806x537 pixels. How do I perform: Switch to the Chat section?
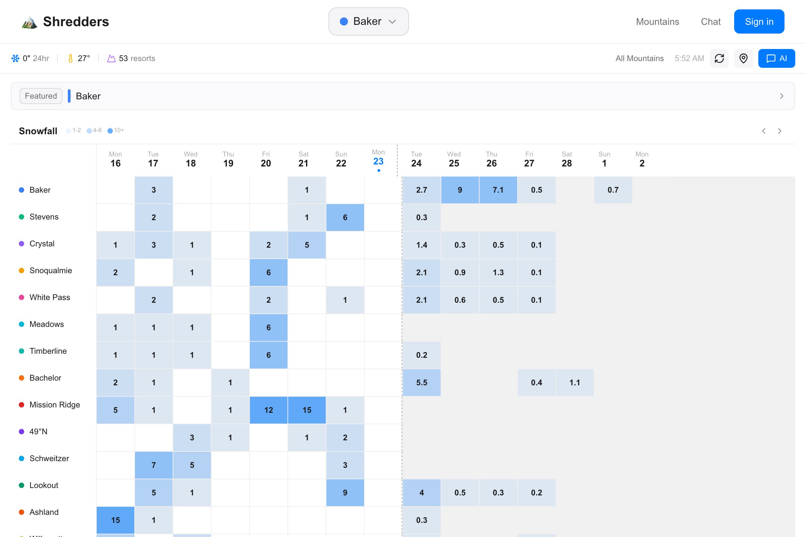click(711, 21)
